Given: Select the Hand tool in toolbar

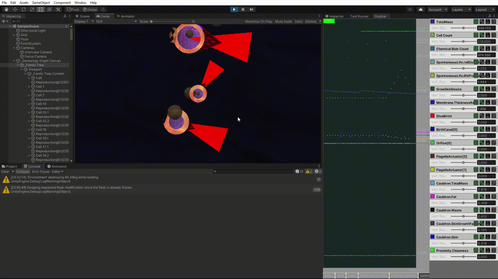Looking at the screenshot, I should click(x=6, y=9).
